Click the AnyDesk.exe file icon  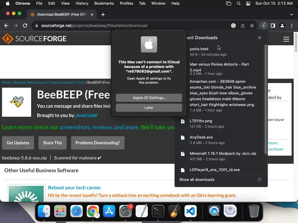click(x=183, y=137)
